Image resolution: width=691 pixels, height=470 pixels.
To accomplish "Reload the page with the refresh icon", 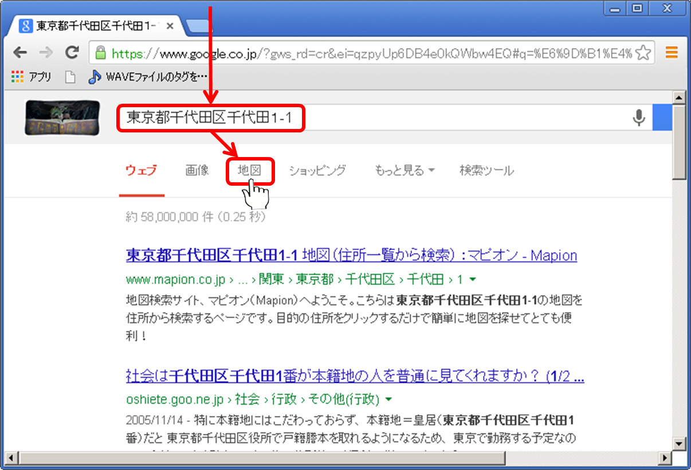I will tap(72, 53).
